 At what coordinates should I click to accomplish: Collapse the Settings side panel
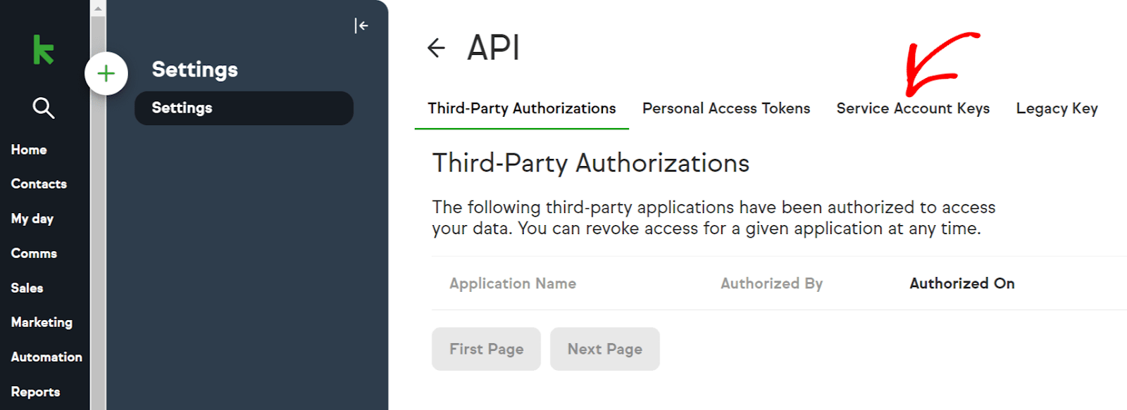point(361,26)
